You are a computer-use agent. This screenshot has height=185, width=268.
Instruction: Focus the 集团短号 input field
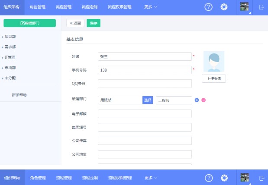point(145,127)
